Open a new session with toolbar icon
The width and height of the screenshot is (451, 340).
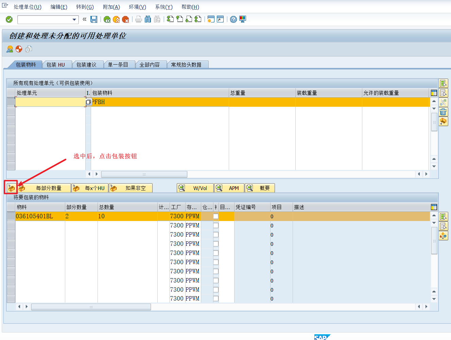211,19
